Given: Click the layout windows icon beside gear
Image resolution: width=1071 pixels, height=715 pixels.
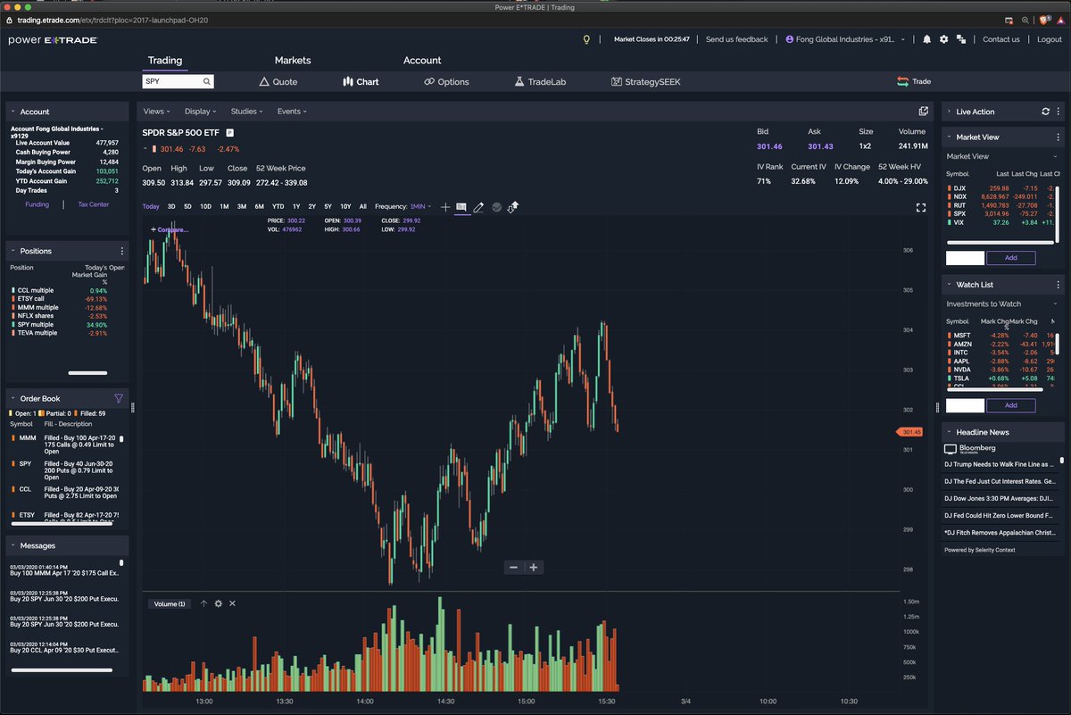Looking at the screenshot, I should pyautogui.click(x=961, y=39).
